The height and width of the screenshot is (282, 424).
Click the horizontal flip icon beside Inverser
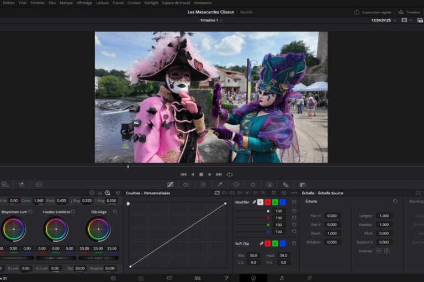(x=379, y=251)
